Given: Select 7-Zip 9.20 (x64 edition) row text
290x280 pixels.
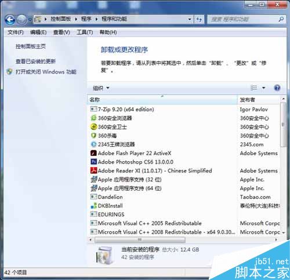Looking at the screenshot, I should (126, 110).
